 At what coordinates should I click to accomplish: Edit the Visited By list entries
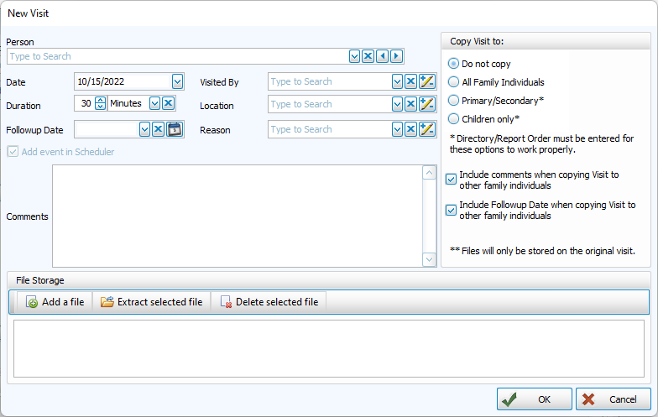(x=426, y=81)
